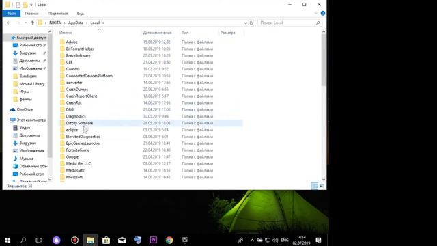
Task: Open Bandicam red record taskbar icon
Action: (x=74, y=240)
